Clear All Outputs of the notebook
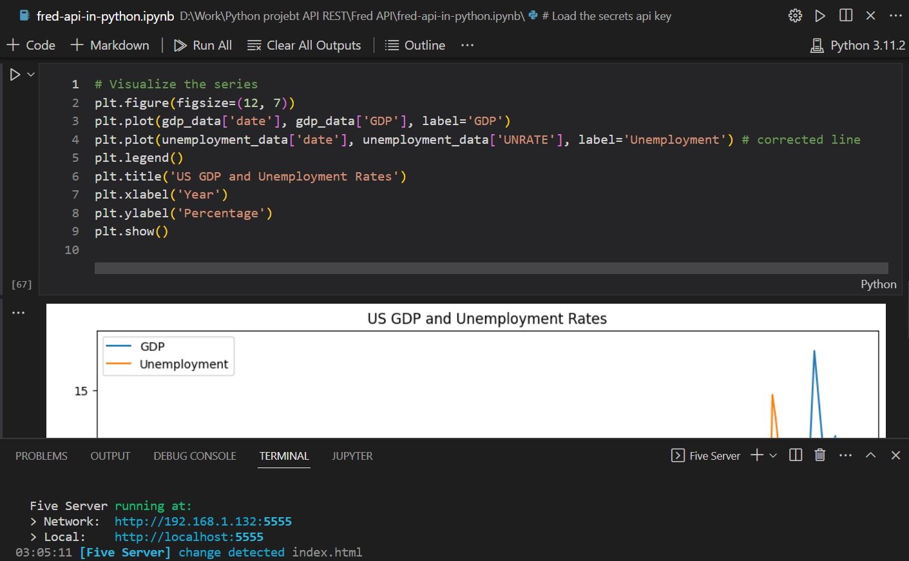This screenshot has height=561, width=909. click(x=304, y=45)
